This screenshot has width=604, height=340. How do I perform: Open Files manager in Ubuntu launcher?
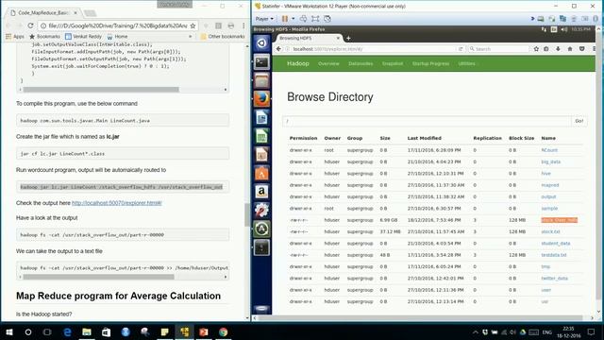click(261, 80)
